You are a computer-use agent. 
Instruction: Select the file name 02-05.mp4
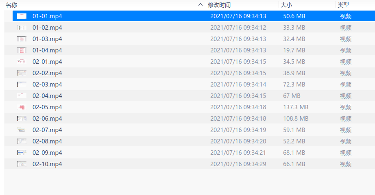point(47,107)
